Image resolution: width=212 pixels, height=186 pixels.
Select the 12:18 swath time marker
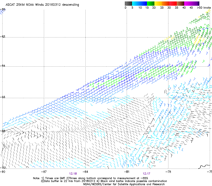[x=73, y=174]
